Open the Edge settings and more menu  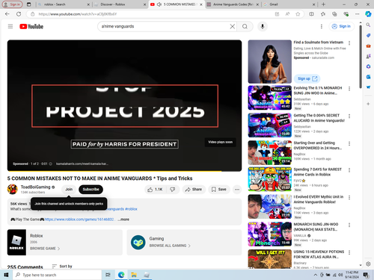click(x=358, y=14)
